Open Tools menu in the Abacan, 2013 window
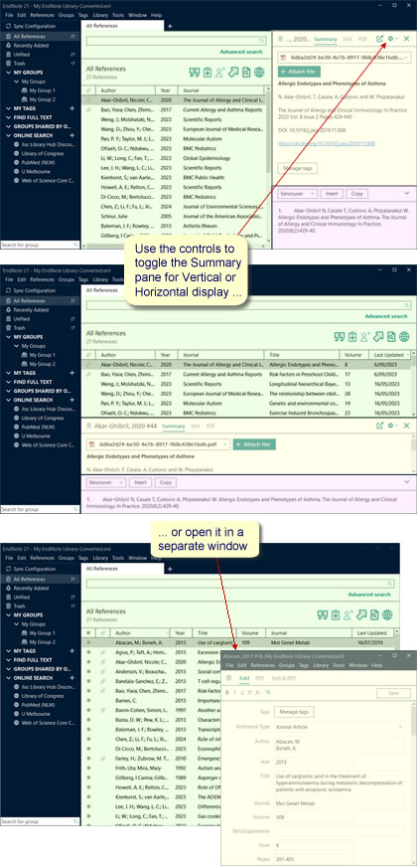Viewport: 417px width, 866px height. click(x=337, y=665)
